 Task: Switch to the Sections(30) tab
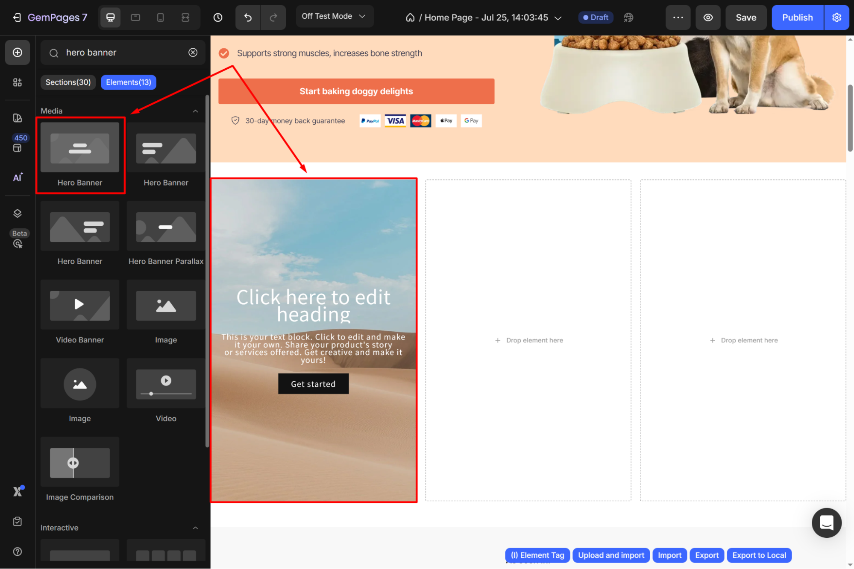pyautogui.click(x=68, y=82)
